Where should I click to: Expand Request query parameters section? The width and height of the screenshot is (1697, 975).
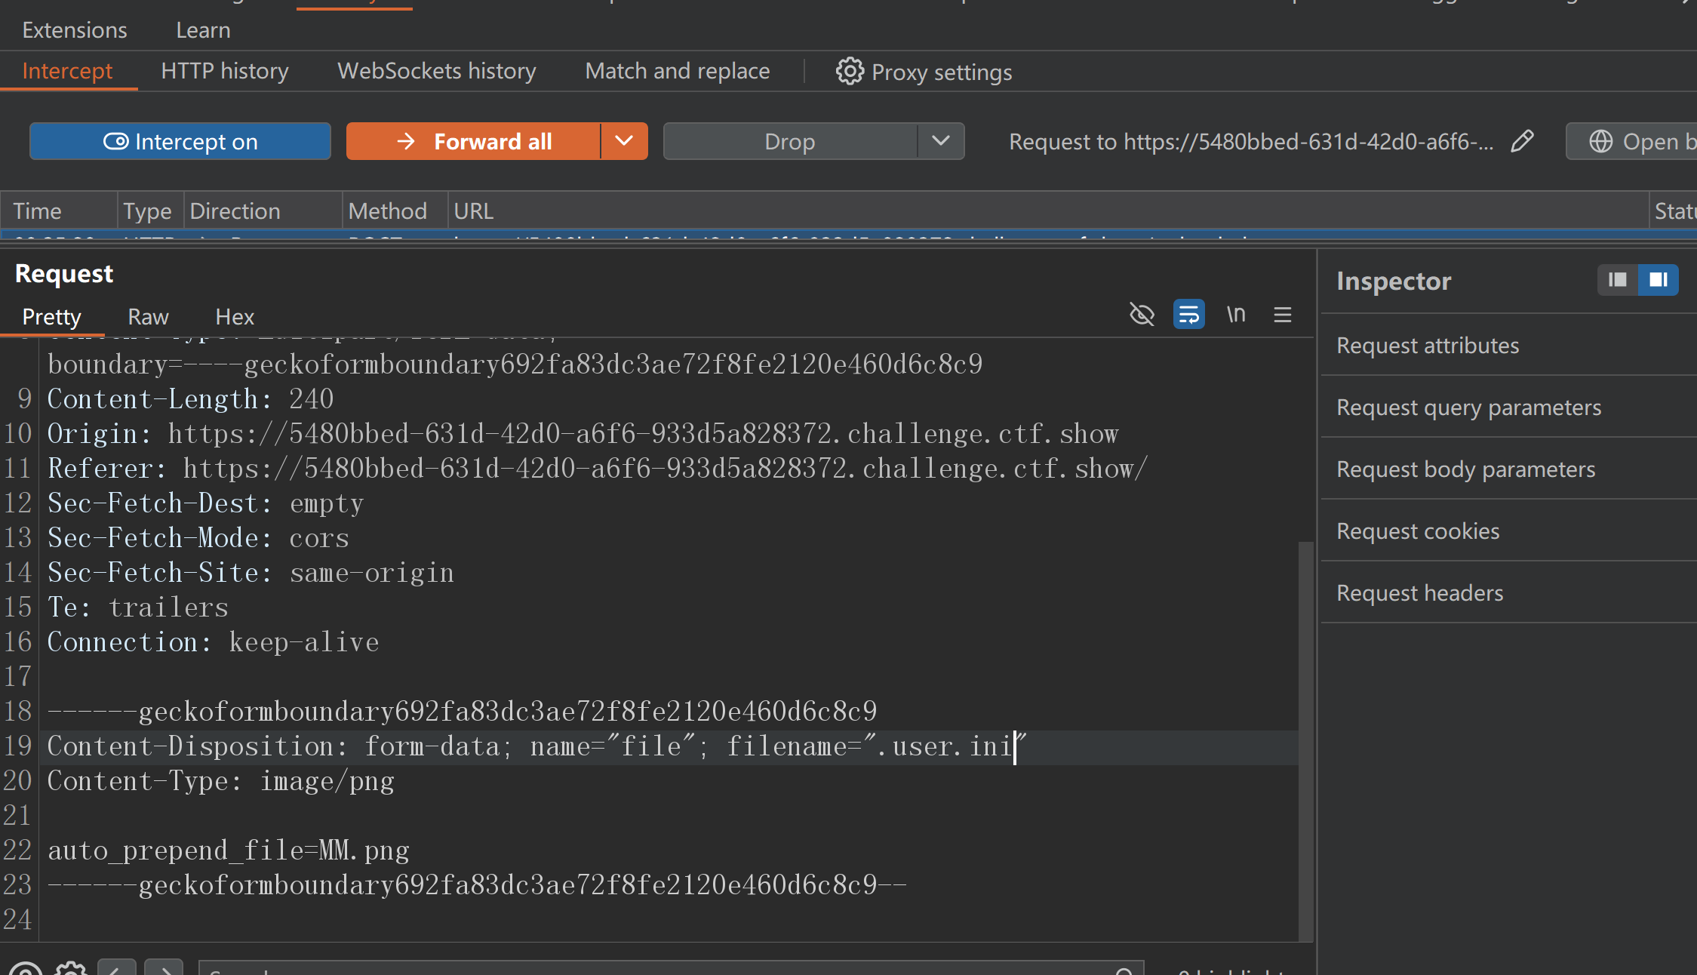coord(1508,408)
